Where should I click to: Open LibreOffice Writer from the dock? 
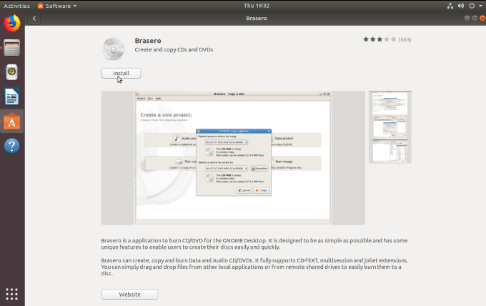coord(11,97)
